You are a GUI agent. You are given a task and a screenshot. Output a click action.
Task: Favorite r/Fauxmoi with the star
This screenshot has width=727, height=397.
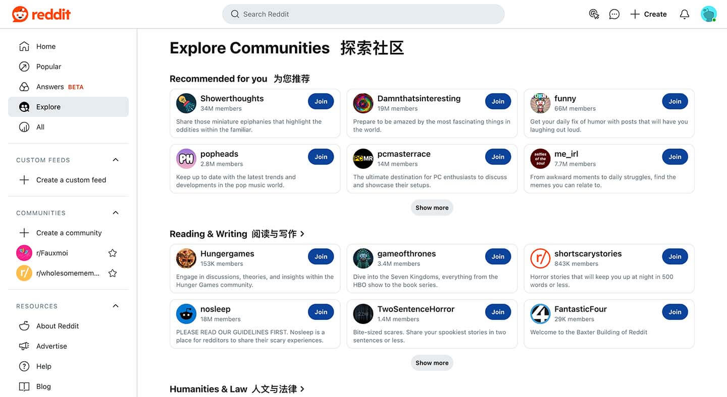tap(113, 253)
